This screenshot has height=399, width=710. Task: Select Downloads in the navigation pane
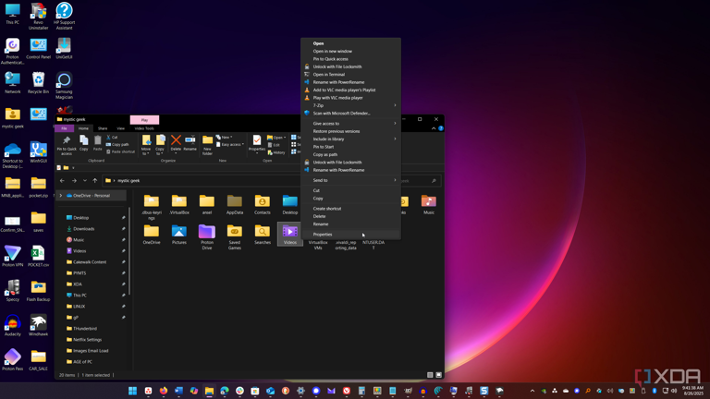coord(84,229)
